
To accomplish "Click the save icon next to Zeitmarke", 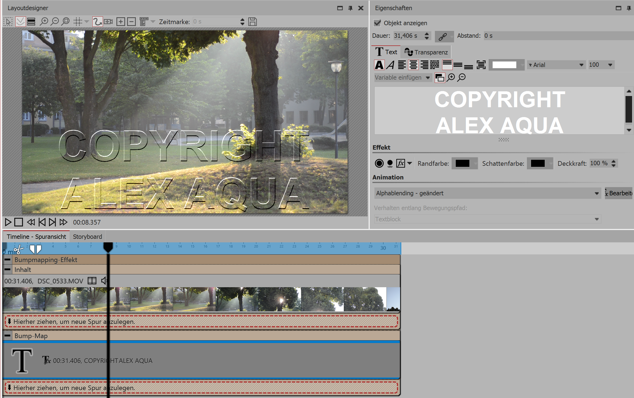I will 252,22.
